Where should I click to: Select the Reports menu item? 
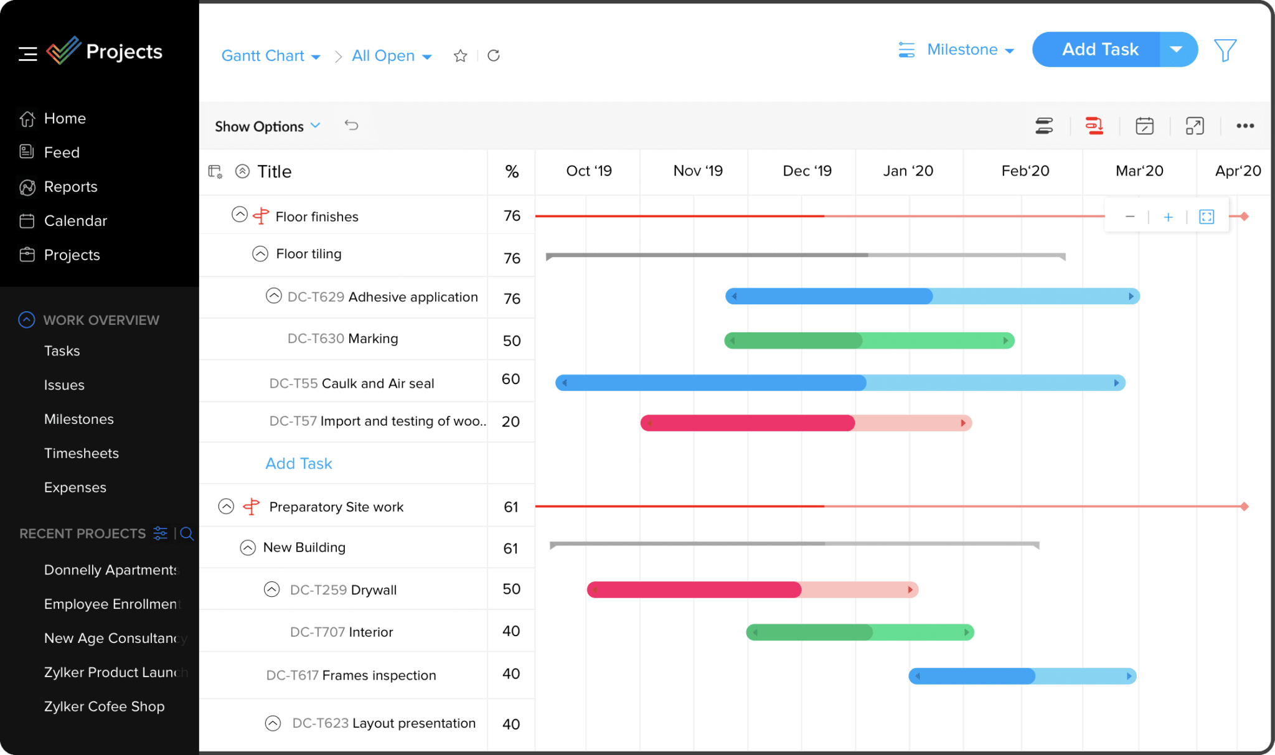point(71,186)
